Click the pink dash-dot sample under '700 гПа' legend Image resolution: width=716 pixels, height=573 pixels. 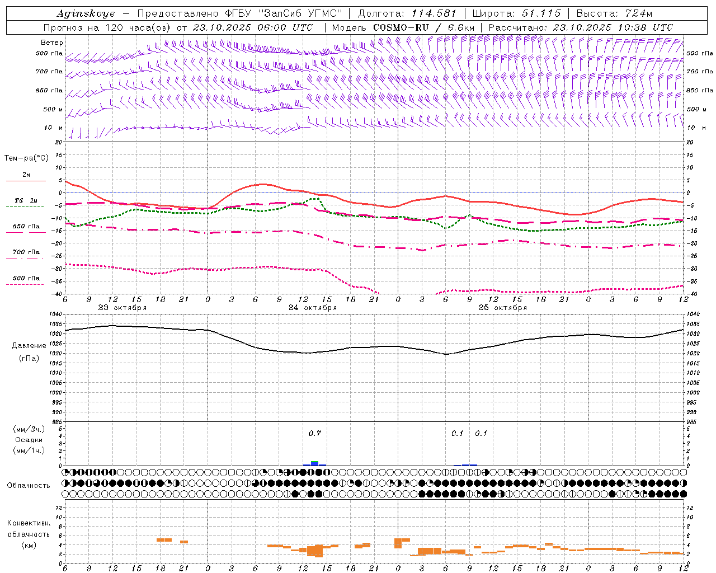click(x=26, y=259)
